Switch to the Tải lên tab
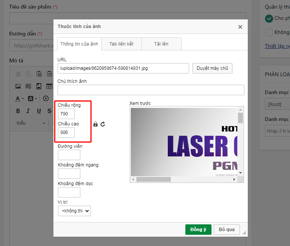290x246 pixels. click(x=161, y=44)
